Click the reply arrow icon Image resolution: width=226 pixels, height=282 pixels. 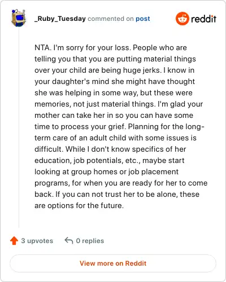(x=69, y=240)
